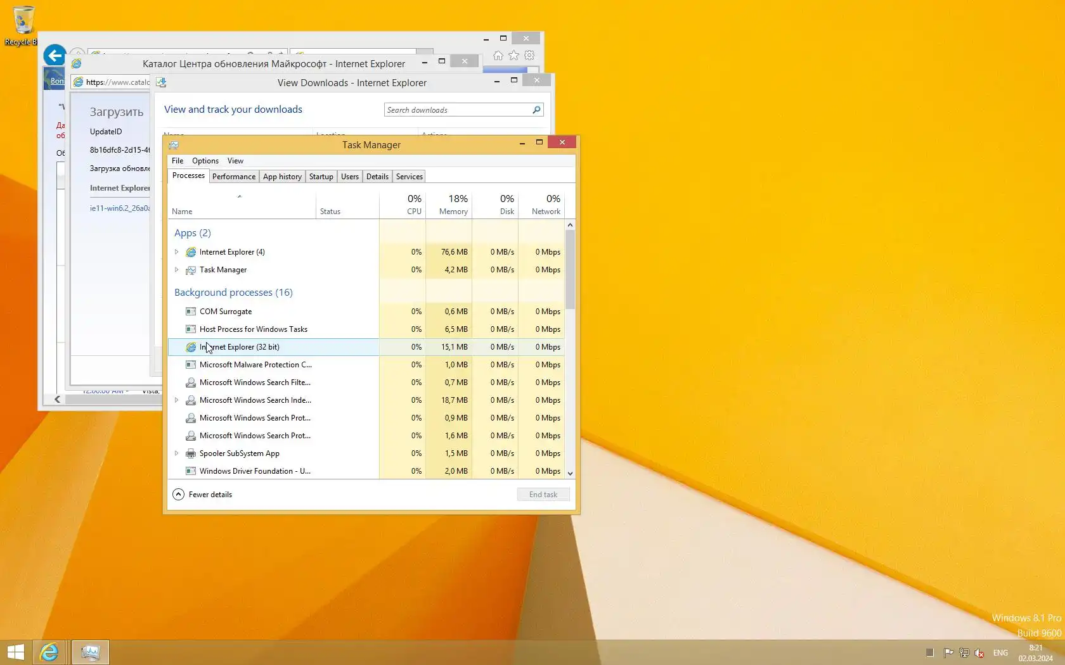Click the Internet Explorer logo in the catalog window title bar
The image size is (1065, 665).
click(77, 63)
